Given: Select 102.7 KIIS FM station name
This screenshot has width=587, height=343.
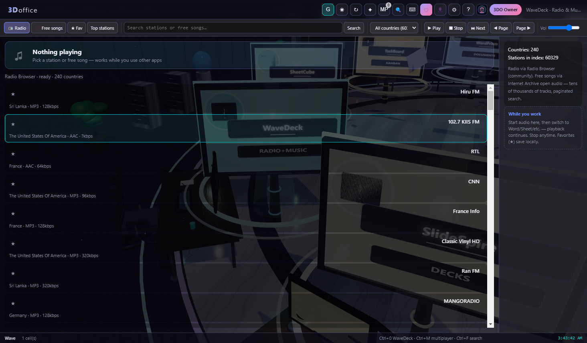Looking at the screenshot, I should [464, 122].
